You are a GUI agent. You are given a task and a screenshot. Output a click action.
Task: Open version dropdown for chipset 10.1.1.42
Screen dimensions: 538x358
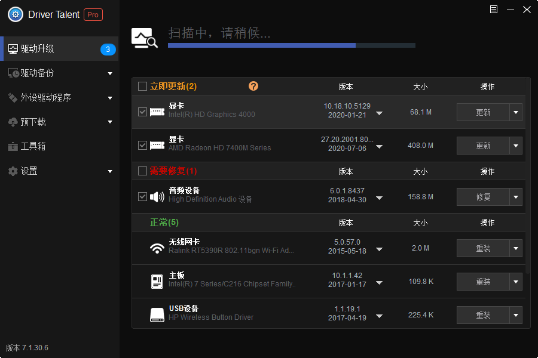click(379, 283)
